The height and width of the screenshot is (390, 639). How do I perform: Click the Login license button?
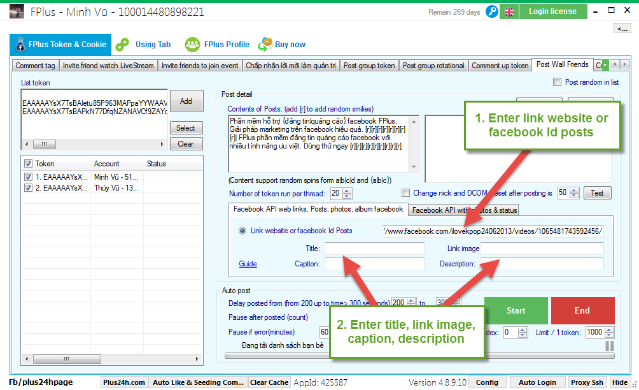click(x=553, y=11)
